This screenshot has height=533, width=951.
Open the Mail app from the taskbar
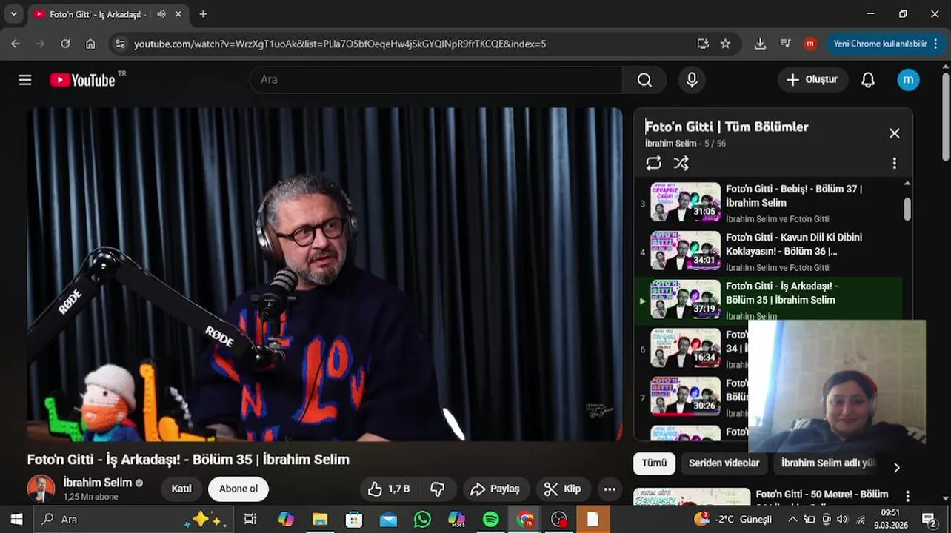pyautogui.click(x=388, y=520)
